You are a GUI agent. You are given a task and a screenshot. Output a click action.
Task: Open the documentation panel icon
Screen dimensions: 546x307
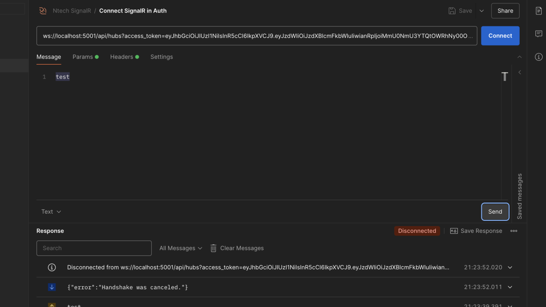[x=539, y=11]
